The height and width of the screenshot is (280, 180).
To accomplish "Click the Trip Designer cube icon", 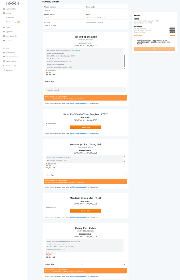I will [4, 36].
